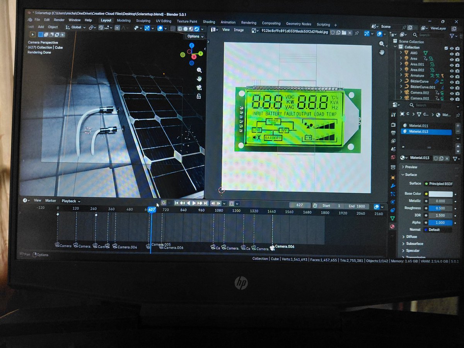
Task: Select the Camera.004 timeline marker
Action: point(125,247)
